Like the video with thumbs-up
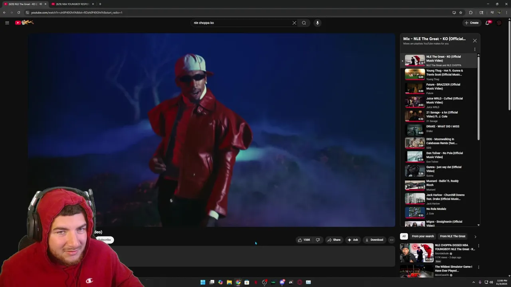 click(x=304, y=240)
